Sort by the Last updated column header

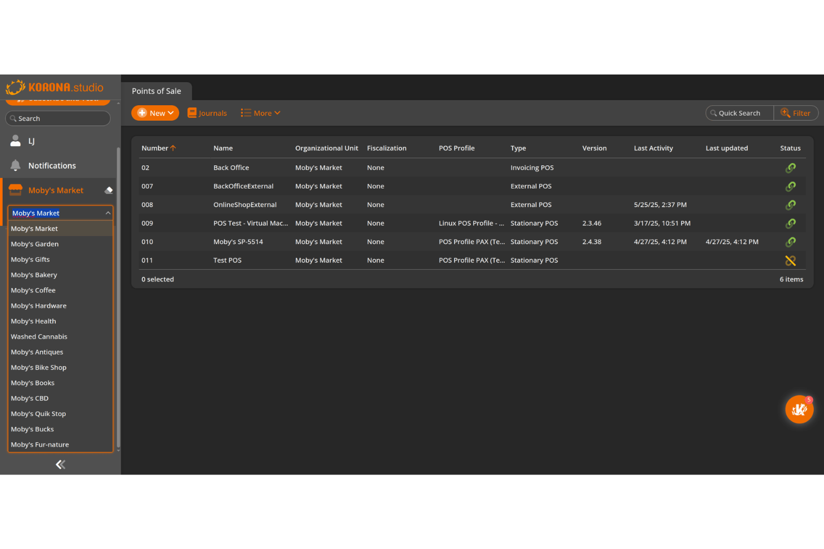click(x=727, y=148)
